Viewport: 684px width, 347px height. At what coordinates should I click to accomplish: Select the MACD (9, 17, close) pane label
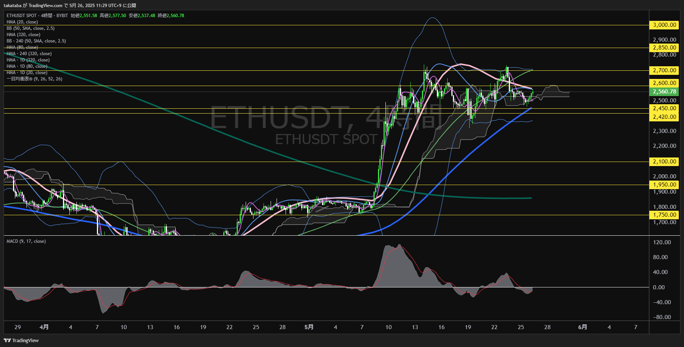(x=26, y=241)
